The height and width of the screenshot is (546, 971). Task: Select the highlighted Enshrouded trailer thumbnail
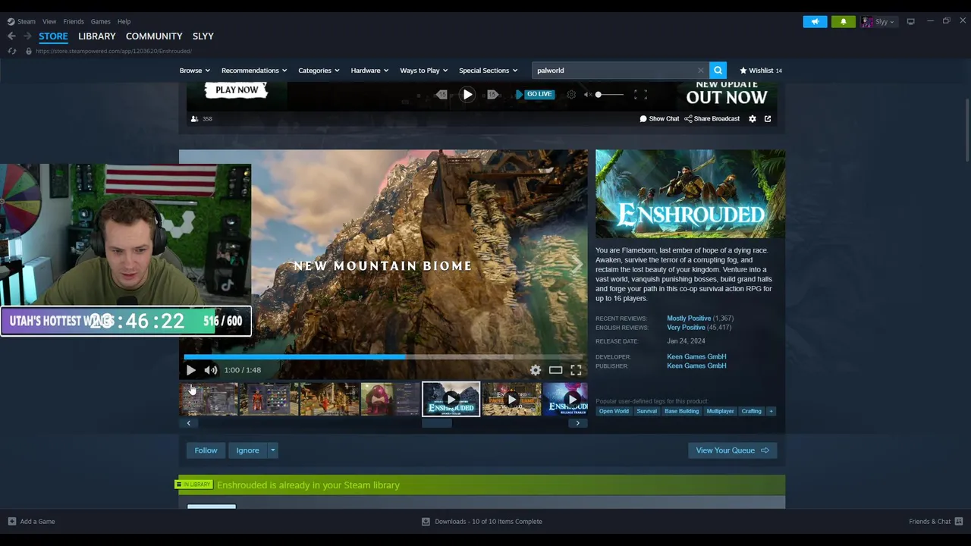tap(451, 399)
